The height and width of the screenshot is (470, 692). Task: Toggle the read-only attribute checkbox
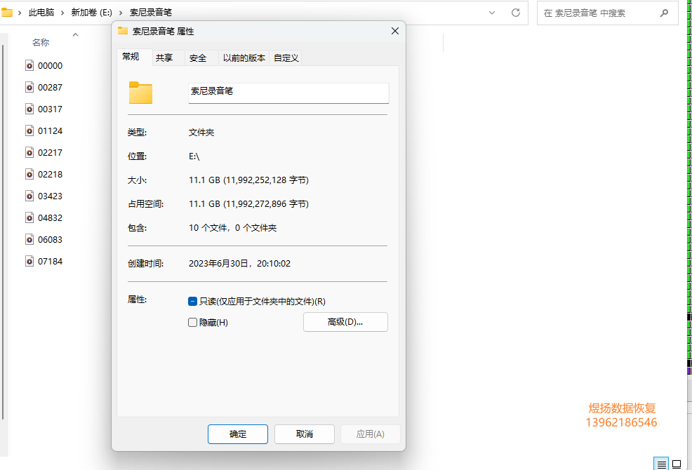(192, 302)
